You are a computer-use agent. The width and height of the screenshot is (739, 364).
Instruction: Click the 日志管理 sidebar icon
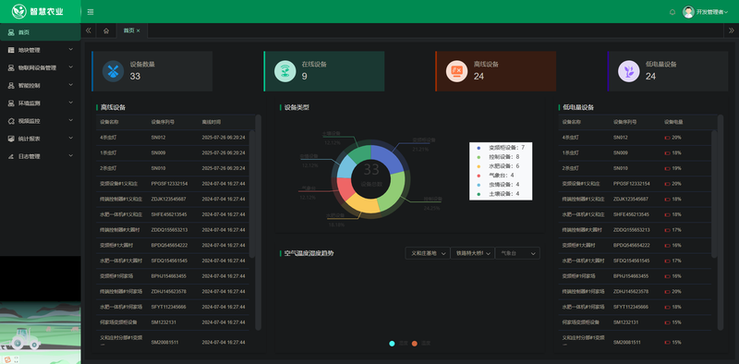point(11,156)
